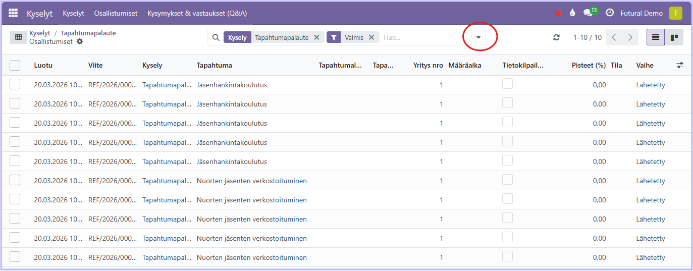Screen dimensions: 693x271
Task: Open the gear actions menu next to Osallistumiset
Action: pos(80,41)
